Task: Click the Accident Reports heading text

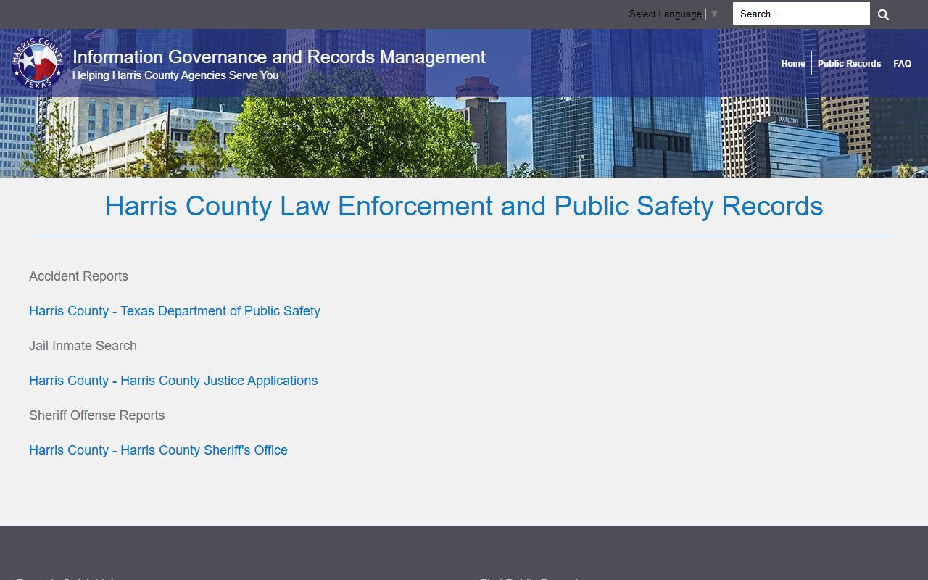Action: [x=78, y=276]
